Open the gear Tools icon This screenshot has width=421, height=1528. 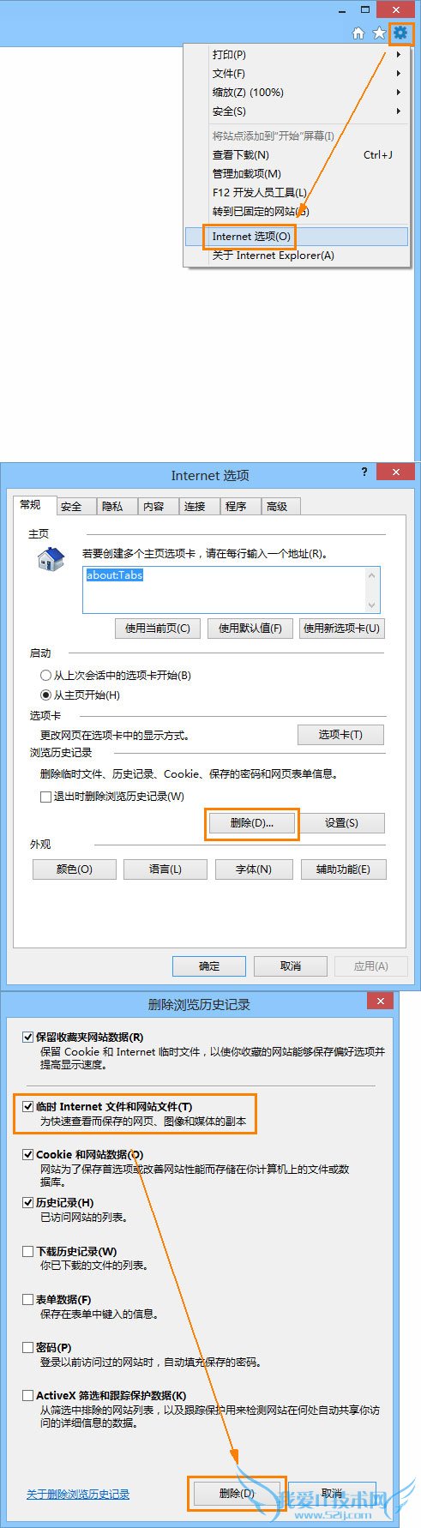[400, 33]
